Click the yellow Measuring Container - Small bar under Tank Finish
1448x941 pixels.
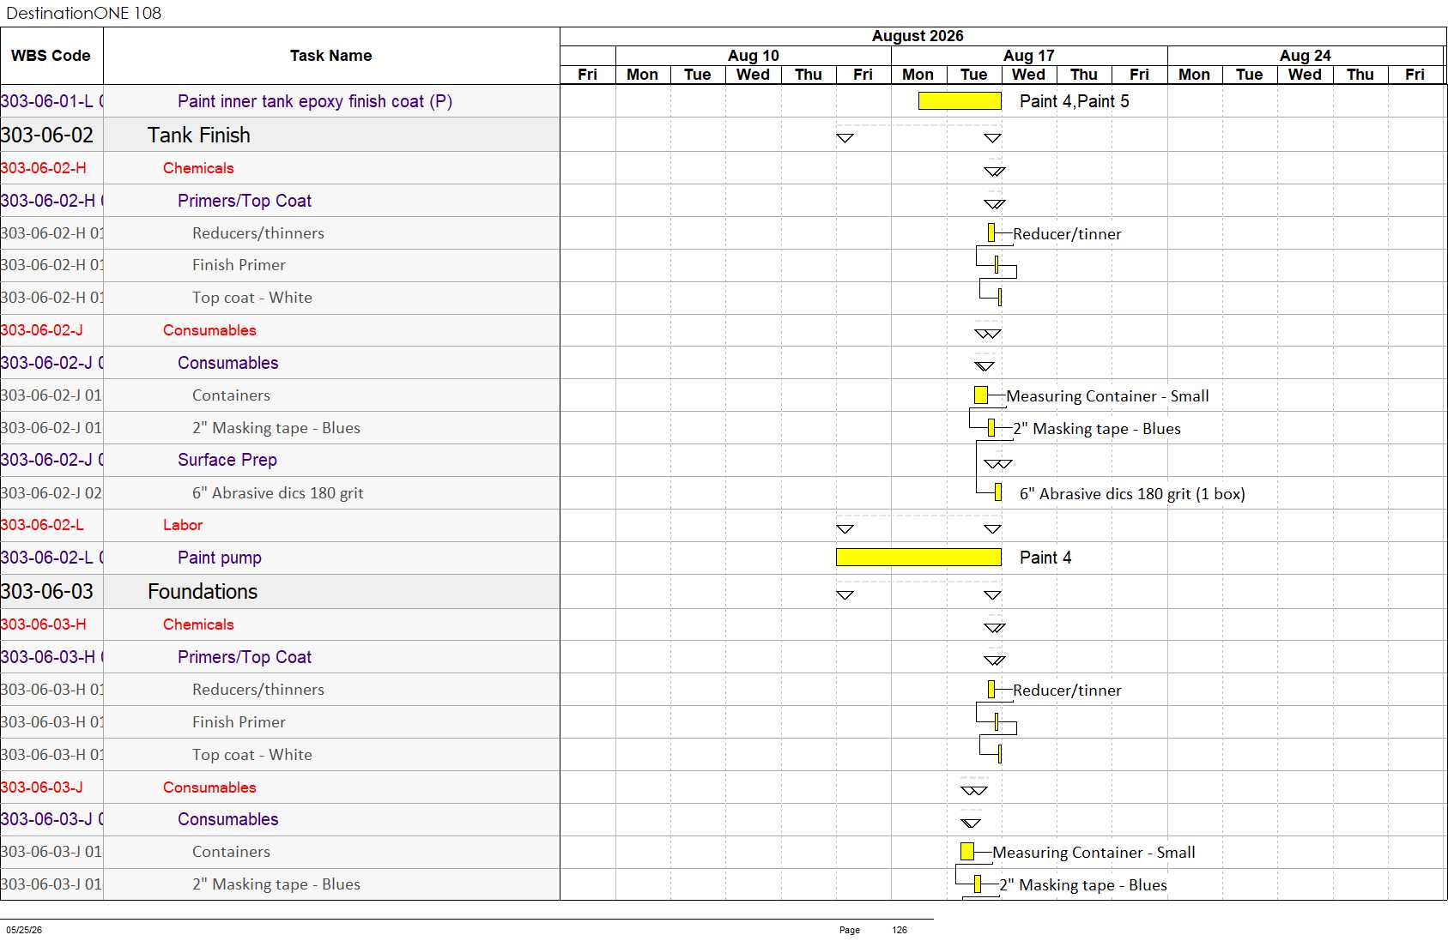(981, 395)
